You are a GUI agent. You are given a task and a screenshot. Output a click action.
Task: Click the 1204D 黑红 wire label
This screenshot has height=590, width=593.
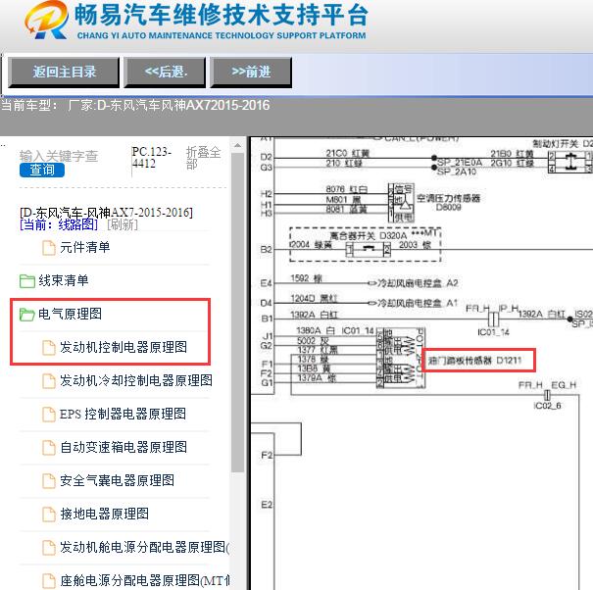click(314, 298)
